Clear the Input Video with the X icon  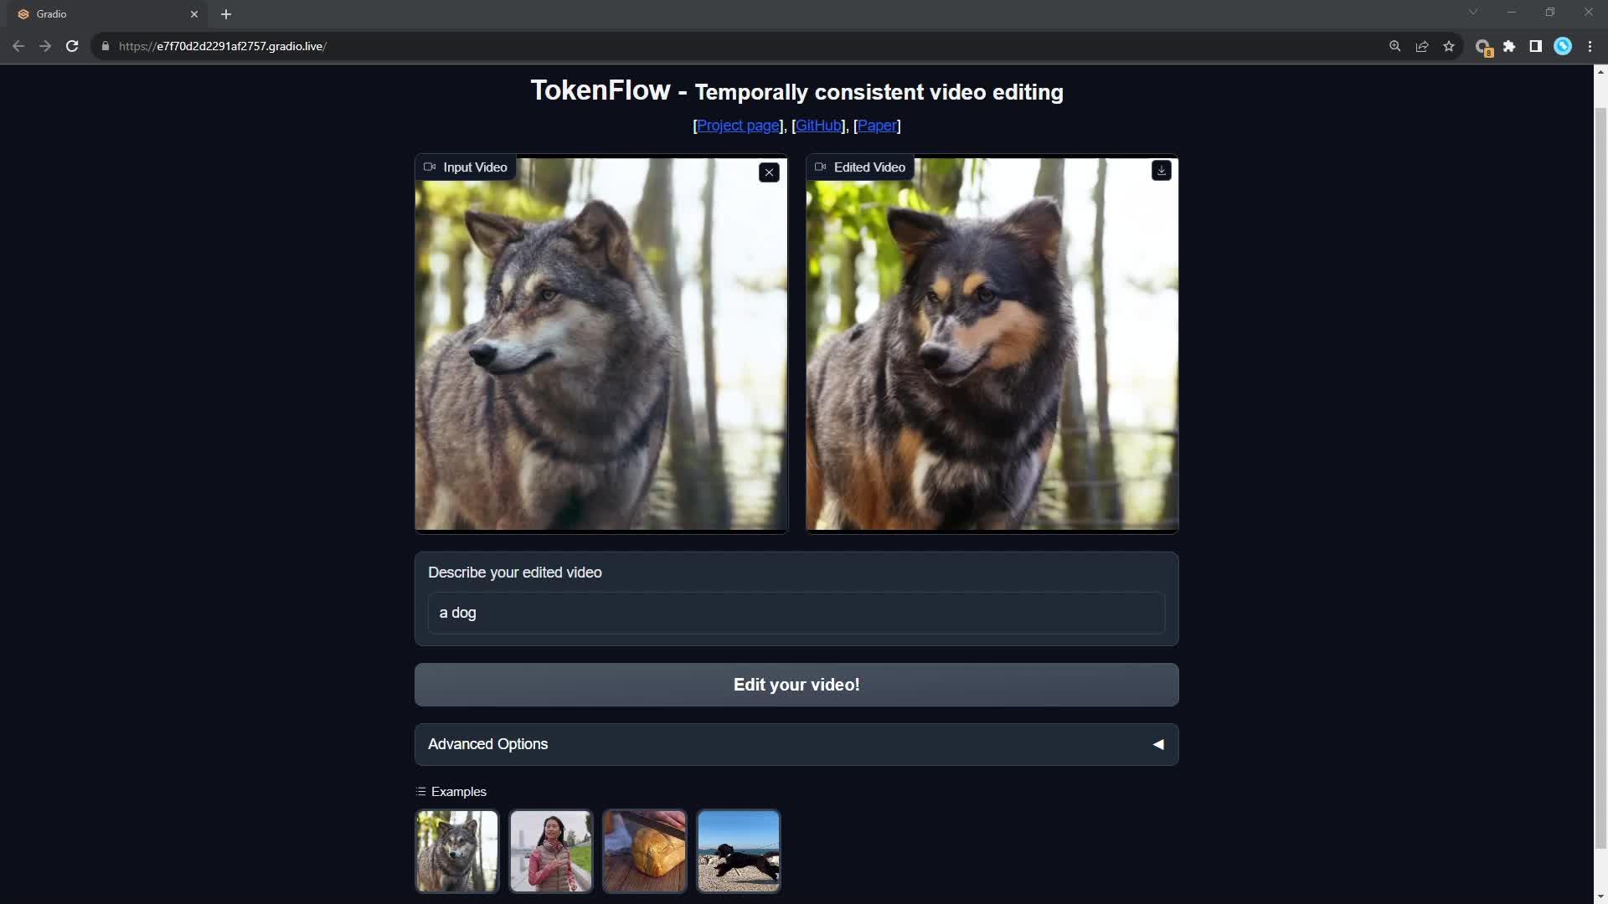pos(769,172)
